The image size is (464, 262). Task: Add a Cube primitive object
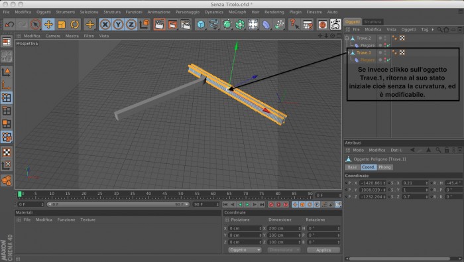(201, 25)
